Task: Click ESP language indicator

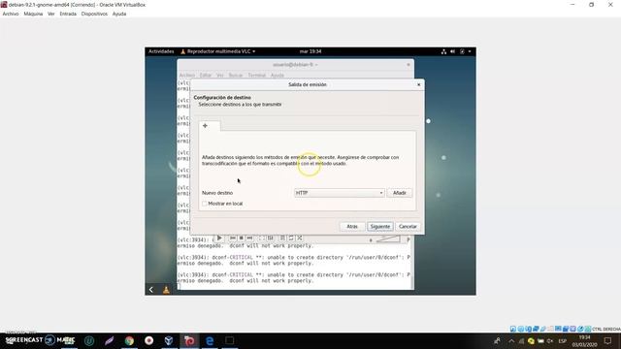Action: (563, 340)
